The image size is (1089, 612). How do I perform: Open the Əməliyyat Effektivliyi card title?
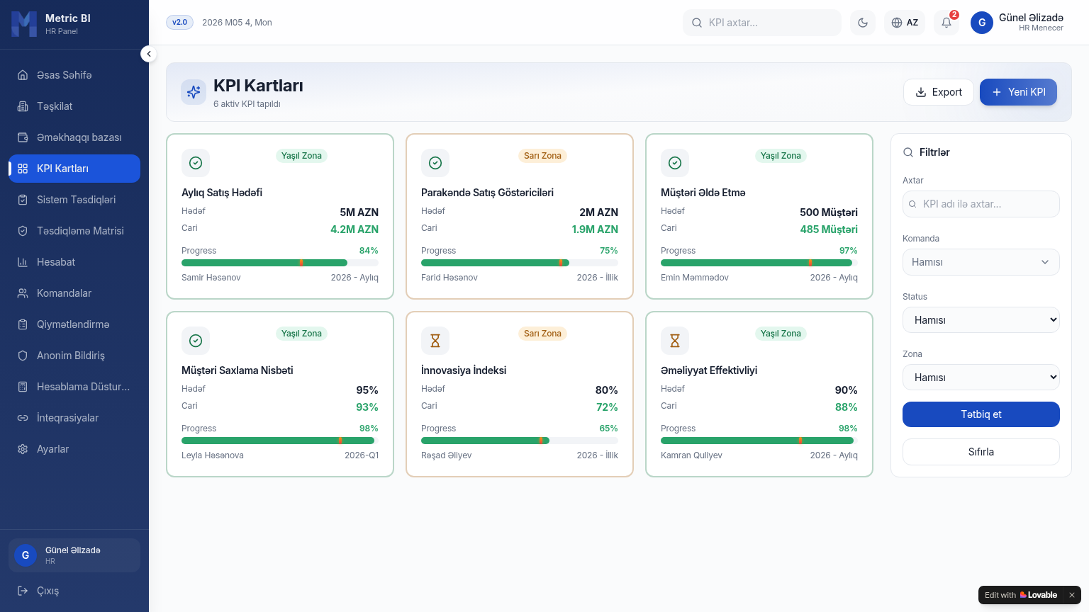click(x=709, y=370)
